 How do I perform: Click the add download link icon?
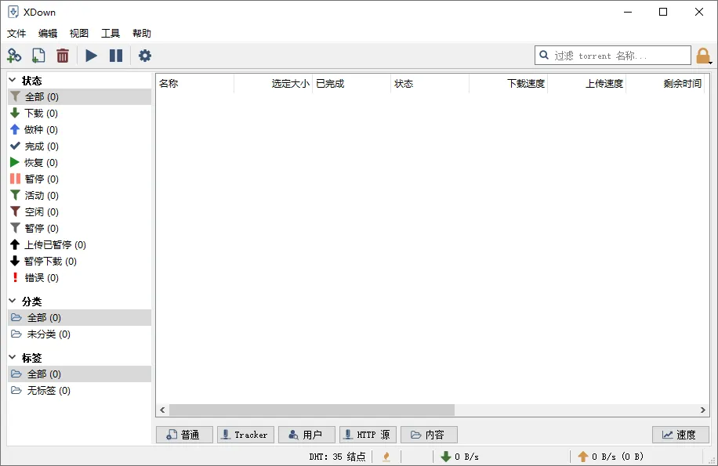pos(14,55)
